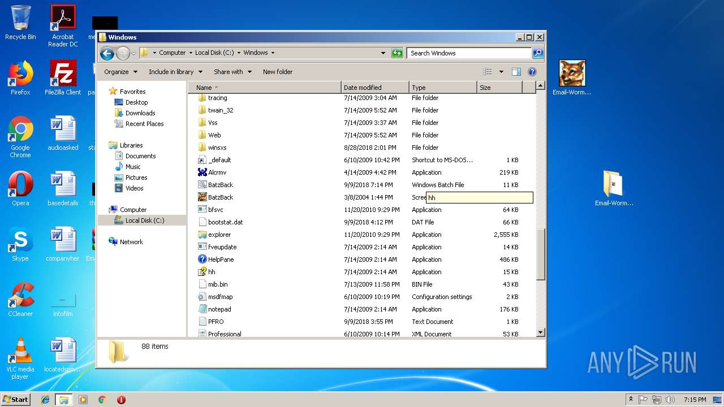Select the Recycle Bin desktop icon
This screenshot has height=407, width=724.
[20, 23]
